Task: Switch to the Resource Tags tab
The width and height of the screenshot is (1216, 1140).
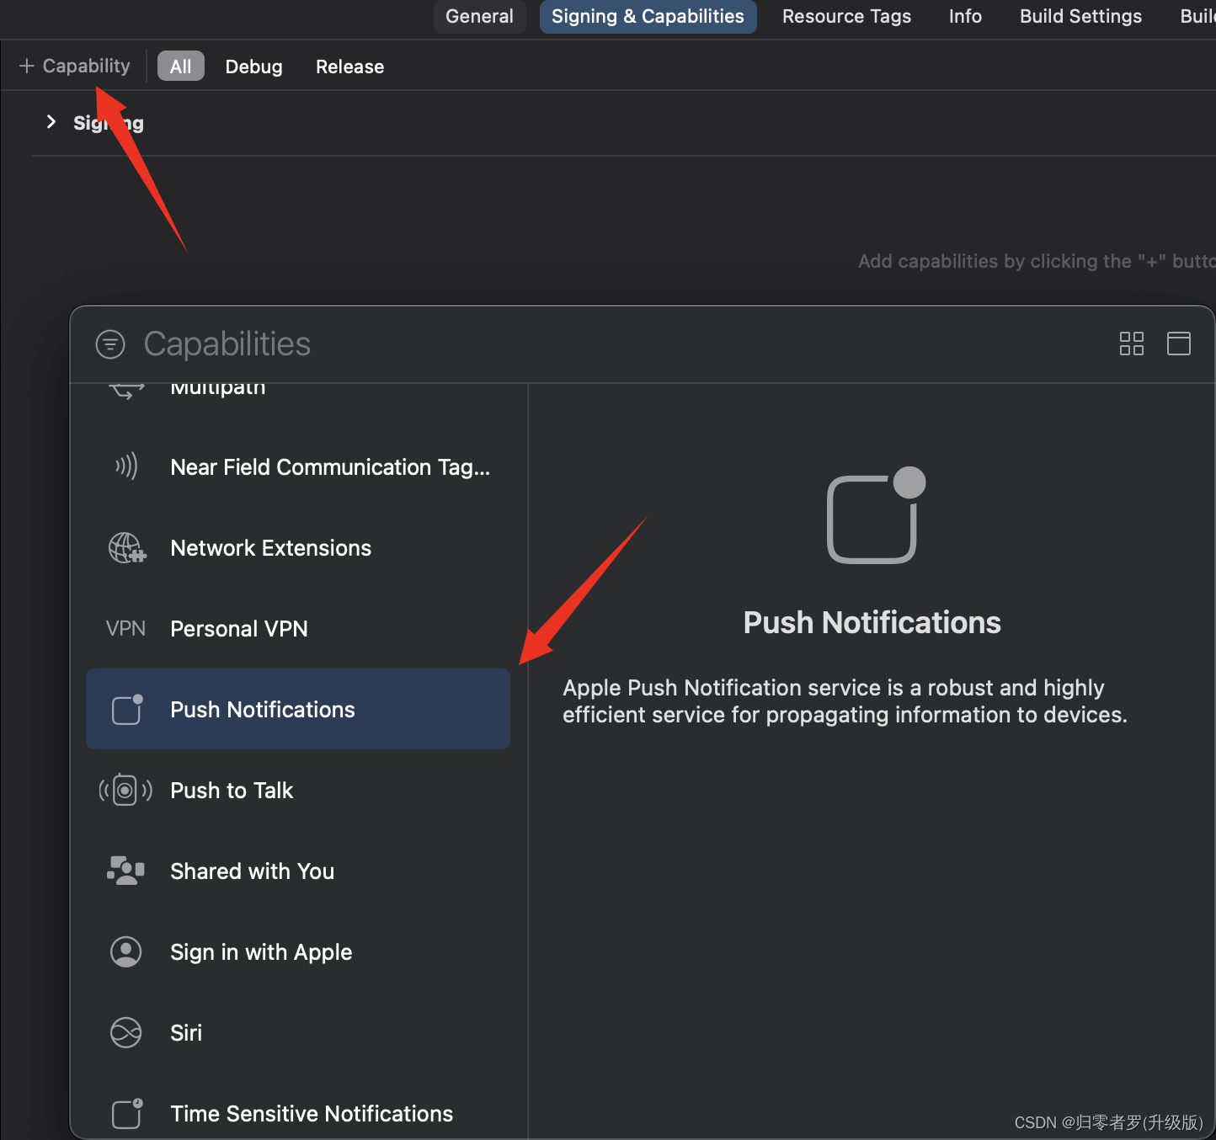Action: click(846, 17)
